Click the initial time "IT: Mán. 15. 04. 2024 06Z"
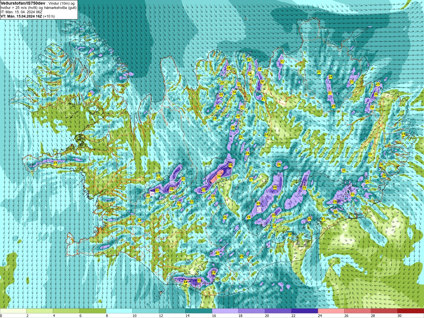This screenshot has width=424, height=318. [x=22, y=12]
